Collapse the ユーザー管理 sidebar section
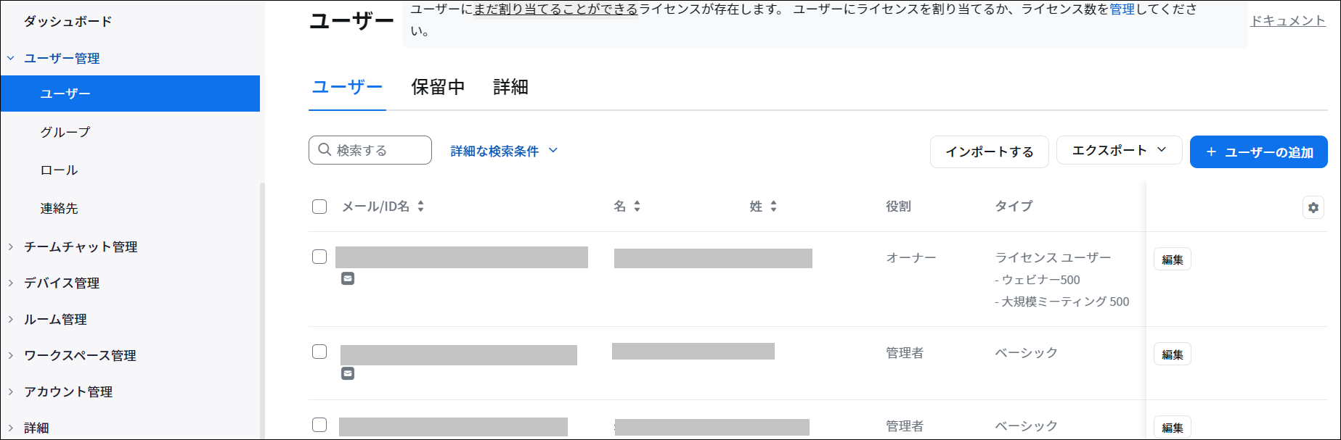This screenshot has height=440, width=1341. click(x=11, y=58)
